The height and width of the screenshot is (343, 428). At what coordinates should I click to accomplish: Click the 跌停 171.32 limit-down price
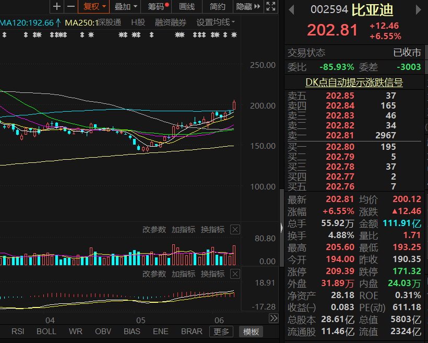(x=407, y=271)
